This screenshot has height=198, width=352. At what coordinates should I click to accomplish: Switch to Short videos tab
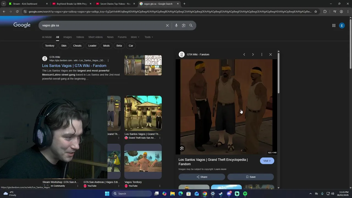[x=95, y=37]
